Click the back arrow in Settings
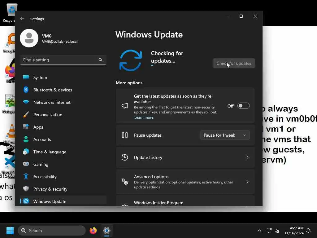 tap(22, 19)
